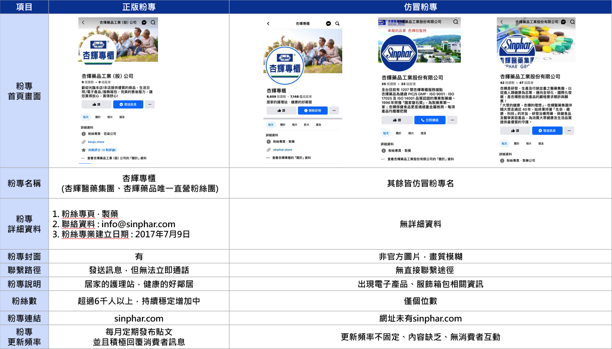This screenshot has width=612, height=349.
Task: Open the keujs.store link
Action: point(96,142)
